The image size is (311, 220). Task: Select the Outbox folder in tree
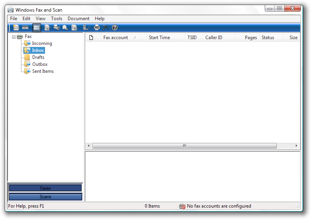coord(40,64)
